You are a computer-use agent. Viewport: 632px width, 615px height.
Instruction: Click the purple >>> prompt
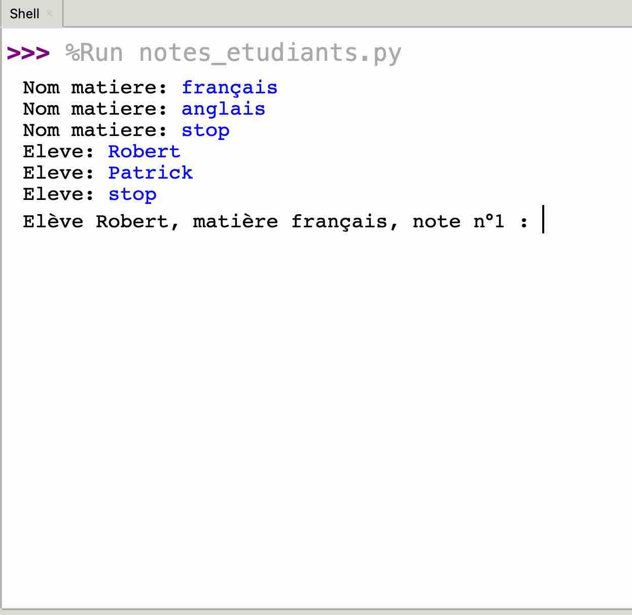click(28, 53)
